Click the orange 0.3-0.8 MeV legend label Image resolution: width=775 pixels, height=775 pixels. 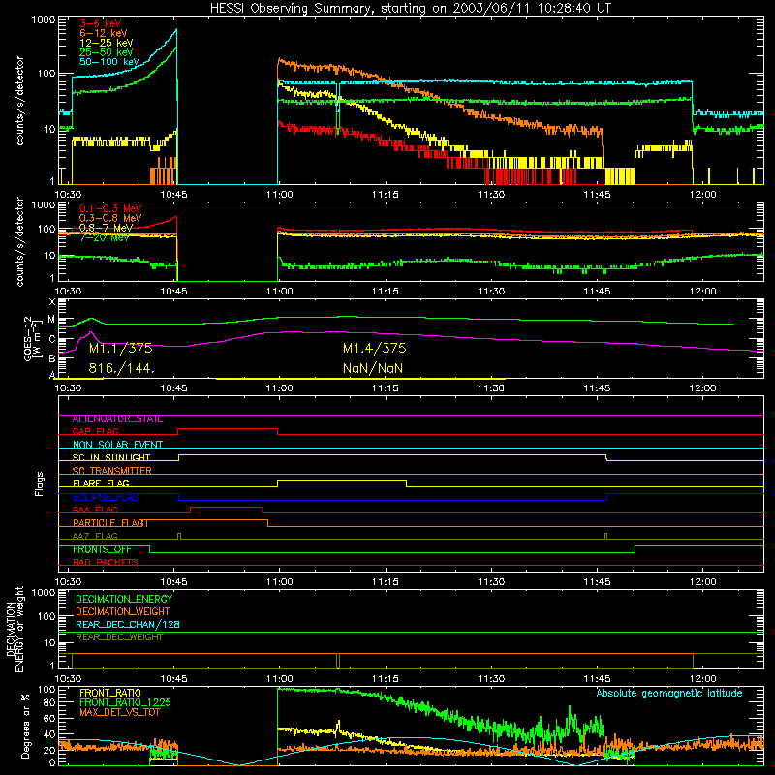(x=110, y=218)
